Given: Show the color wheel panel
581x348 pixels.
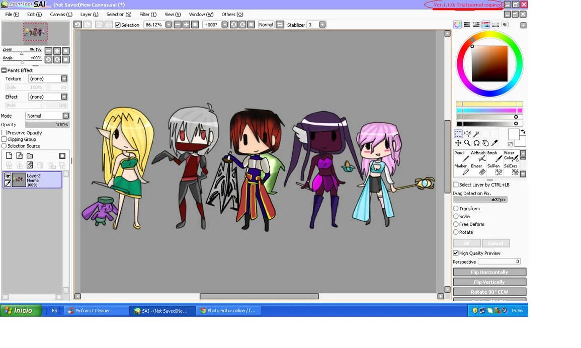Looking at the screenshot, I should tap(458, 25).
